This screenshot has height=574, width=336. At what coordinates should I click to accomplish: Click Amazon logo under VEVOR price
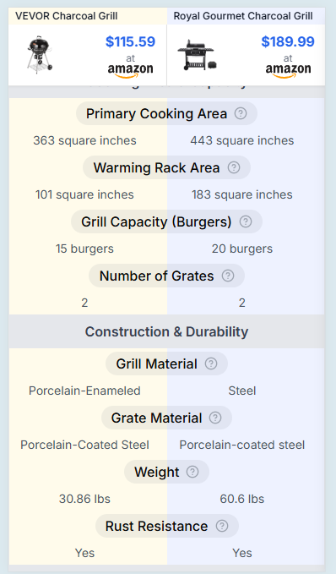click(131, 70)
